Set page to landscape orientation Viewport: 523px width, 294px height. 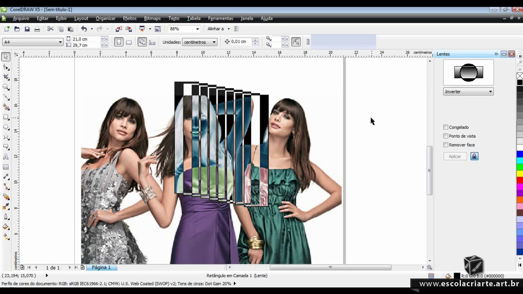[129, 42]
